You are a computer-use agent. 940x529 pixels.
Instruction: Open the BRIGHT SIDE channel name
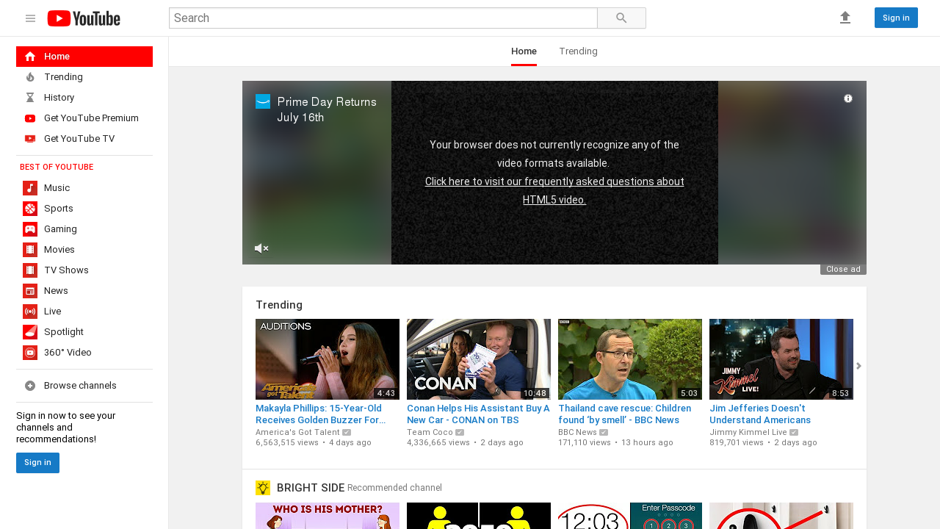[311, 488]
